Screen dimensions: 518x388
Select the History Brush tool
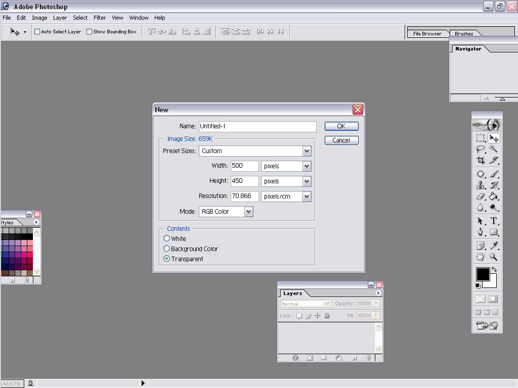point(494,185)
